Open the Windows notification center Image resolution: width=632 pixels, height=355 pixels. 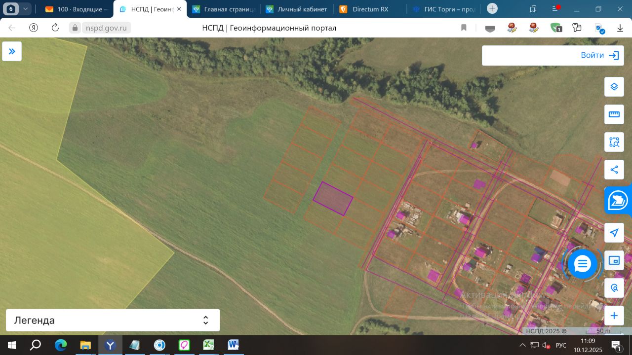click(x=616, y=345)
